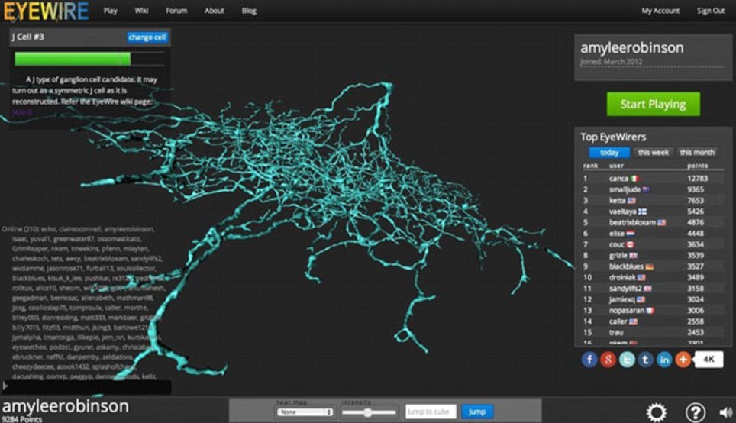Select user nopasaran in leaderboard
Image resolution: width=736 pixels, height=423 pixels.
click(x=627, y=310)
